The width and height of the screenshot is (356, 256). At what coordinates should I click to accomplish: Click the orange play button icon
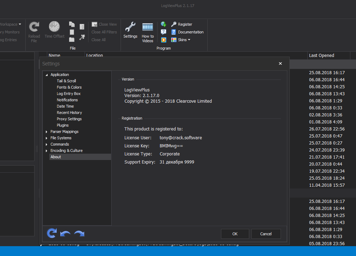click(x=164, y=40)
